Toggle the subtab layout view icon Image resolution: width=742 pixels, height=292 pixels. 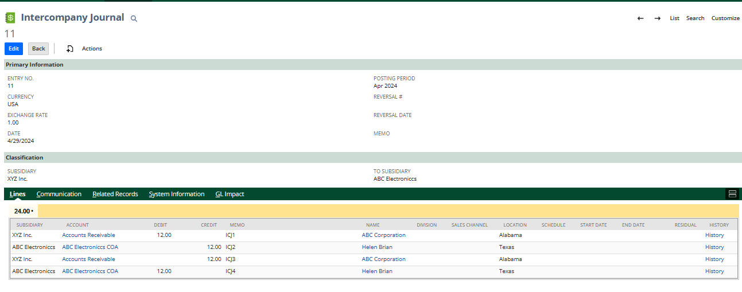point(732,194)
